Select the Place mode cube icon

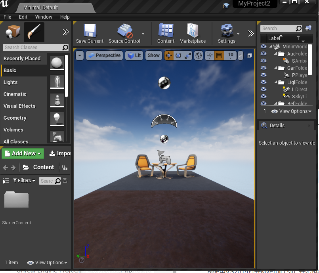pos(14,32)
